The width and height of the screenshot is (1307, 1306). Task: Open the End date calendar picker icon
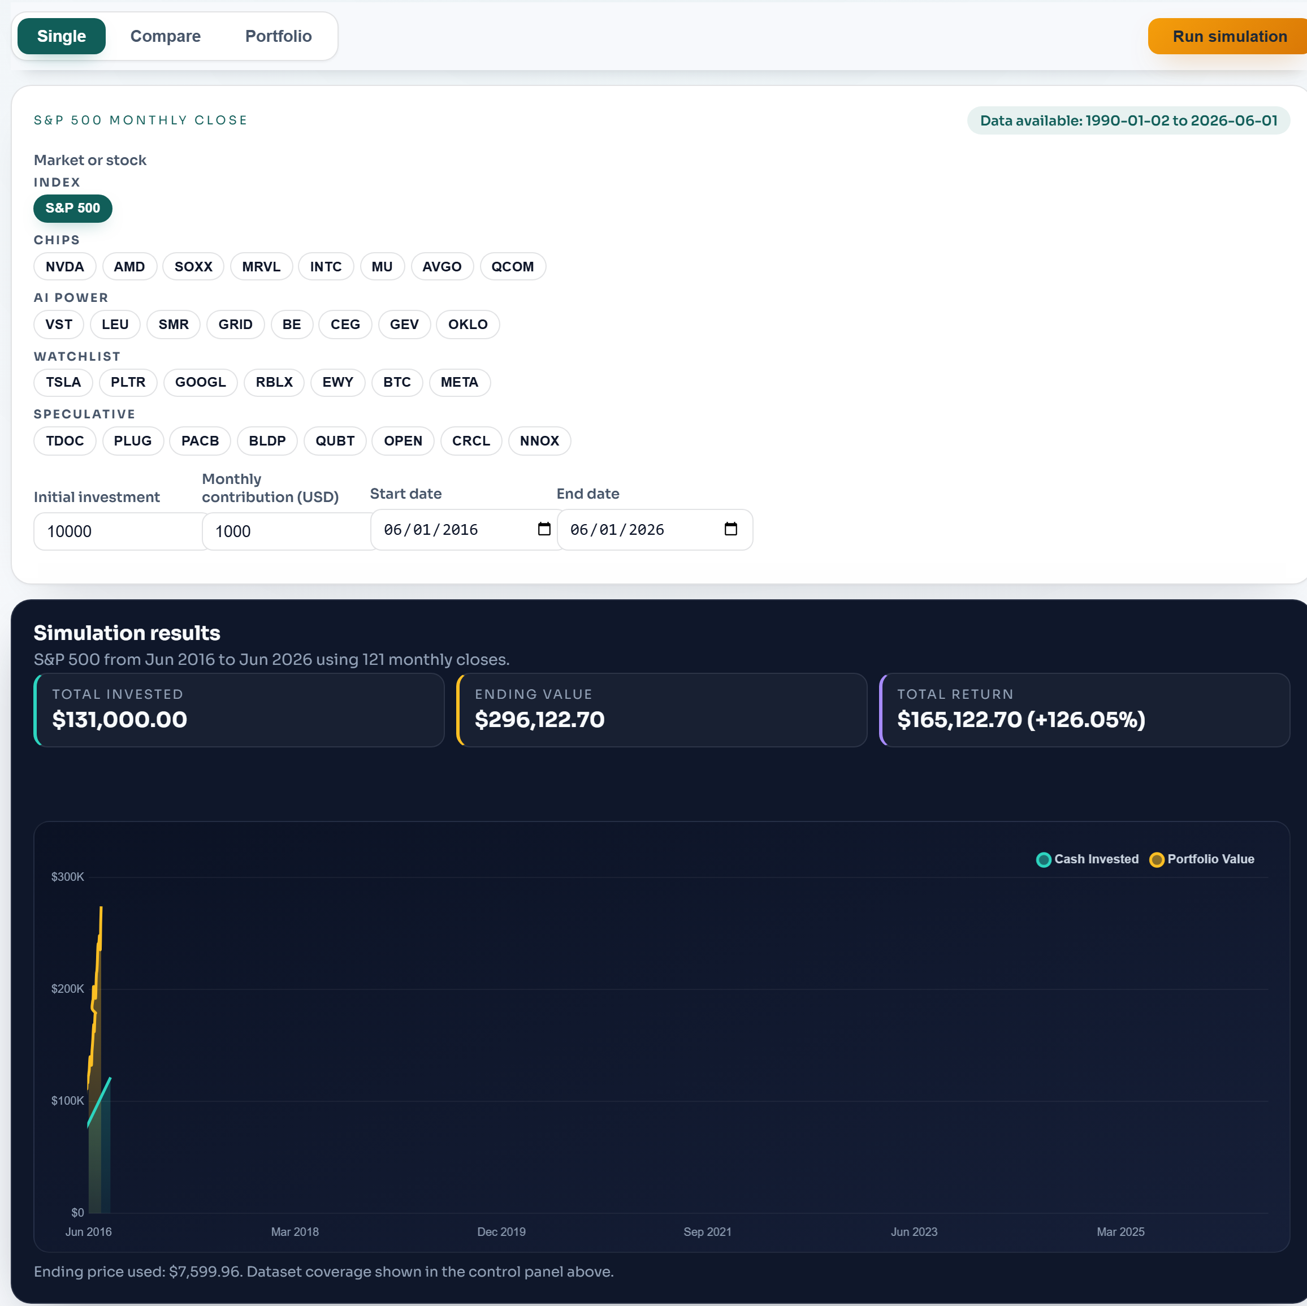[730, 529]
